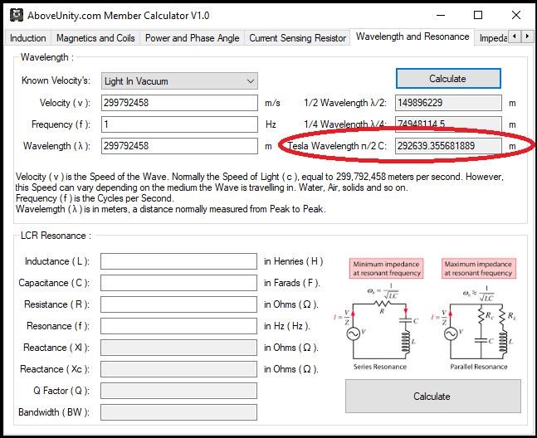Switch to Magnetics and Coils tab

point(95,38)
